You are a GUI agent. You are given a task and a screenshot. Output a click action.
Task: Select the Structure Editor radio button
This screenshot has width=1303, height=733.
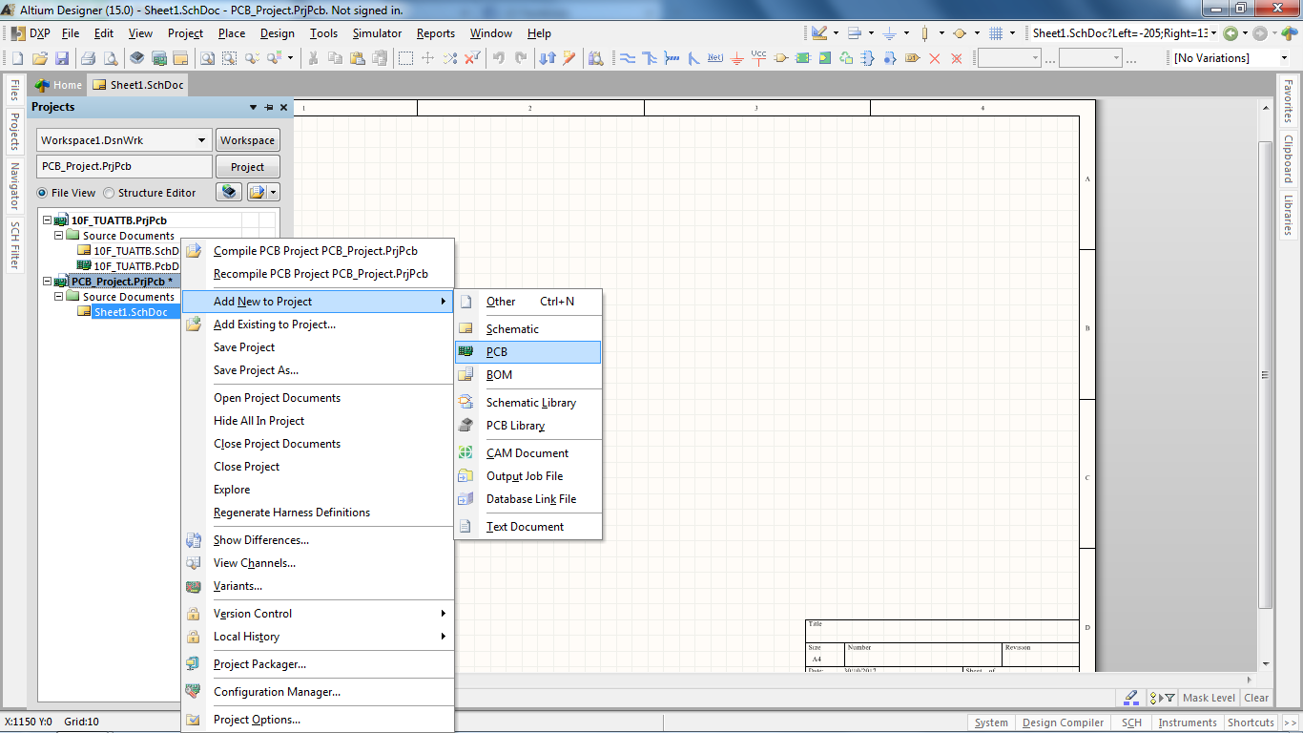pyautogui.click(x=109, y=193)
